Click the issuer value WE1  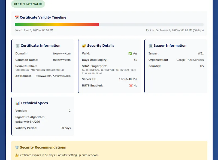click(x=201, y=53)
